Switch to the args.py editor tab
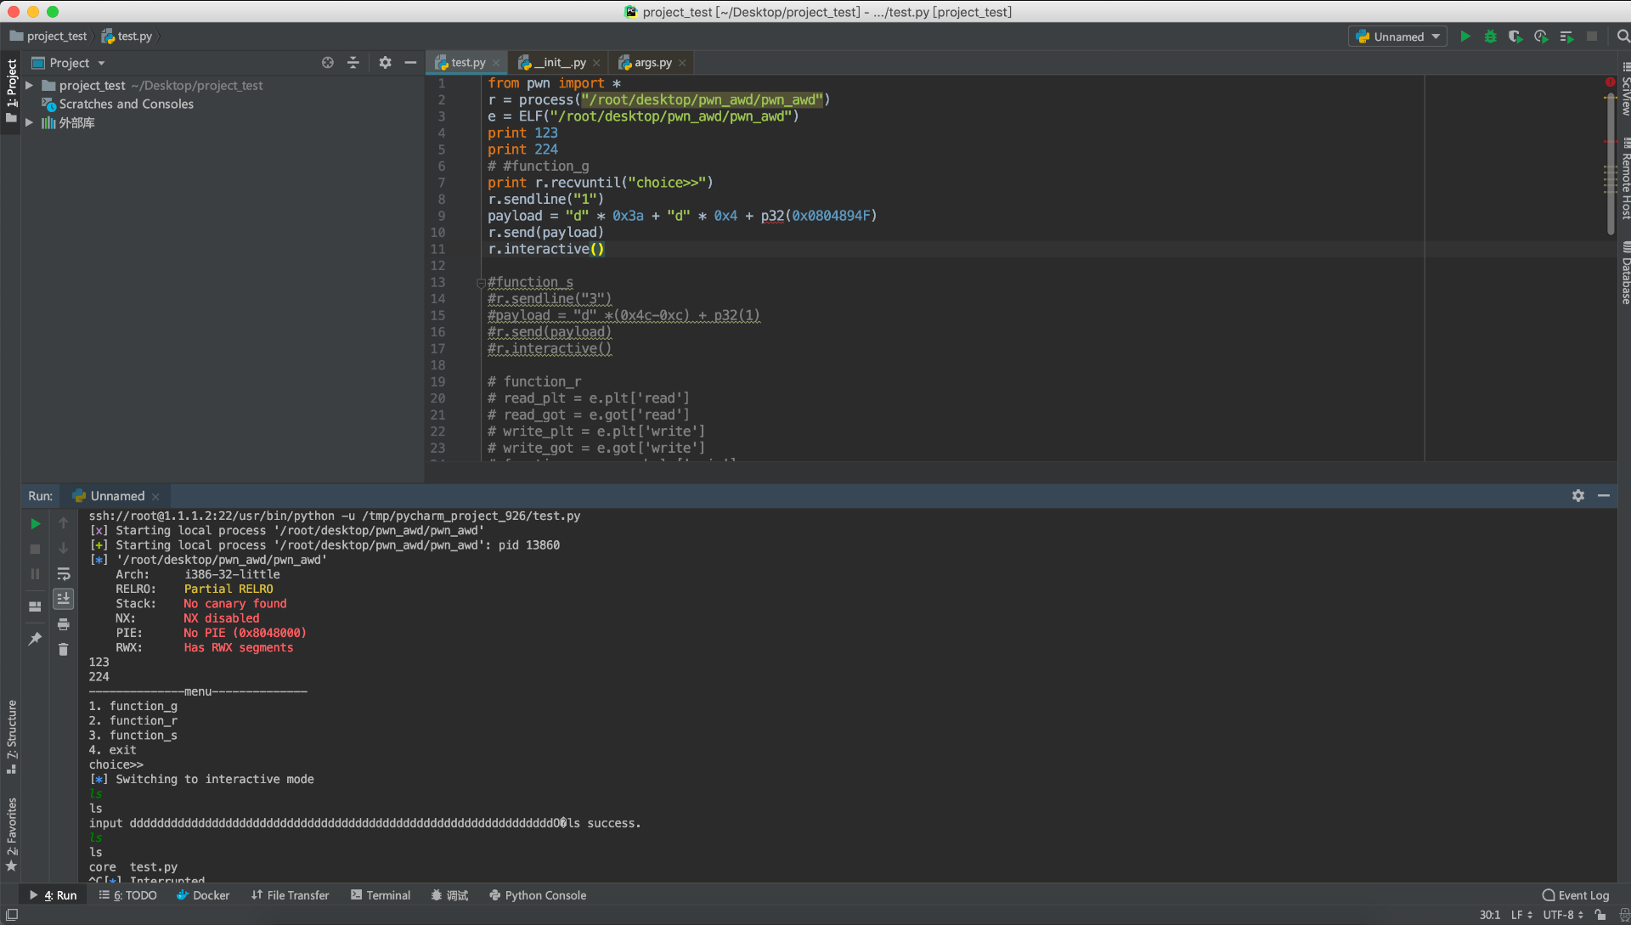 (x=652, y=63)
